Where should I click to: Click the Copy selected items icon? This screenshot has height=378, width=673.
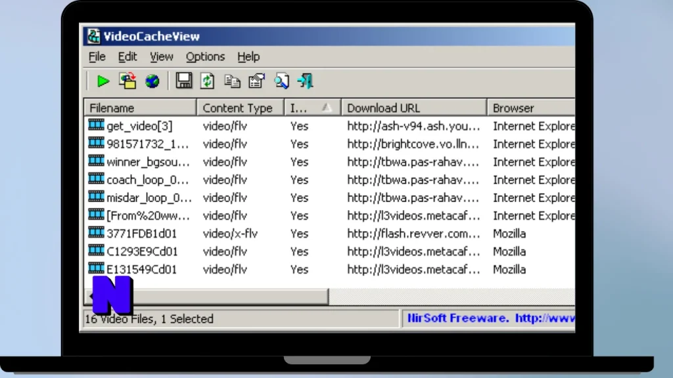point(232,81)
